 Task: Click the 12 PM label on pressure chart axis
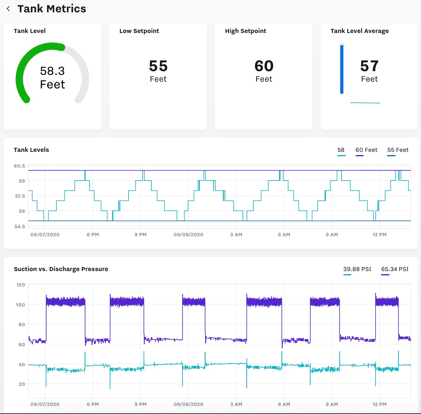coord(379,404)
